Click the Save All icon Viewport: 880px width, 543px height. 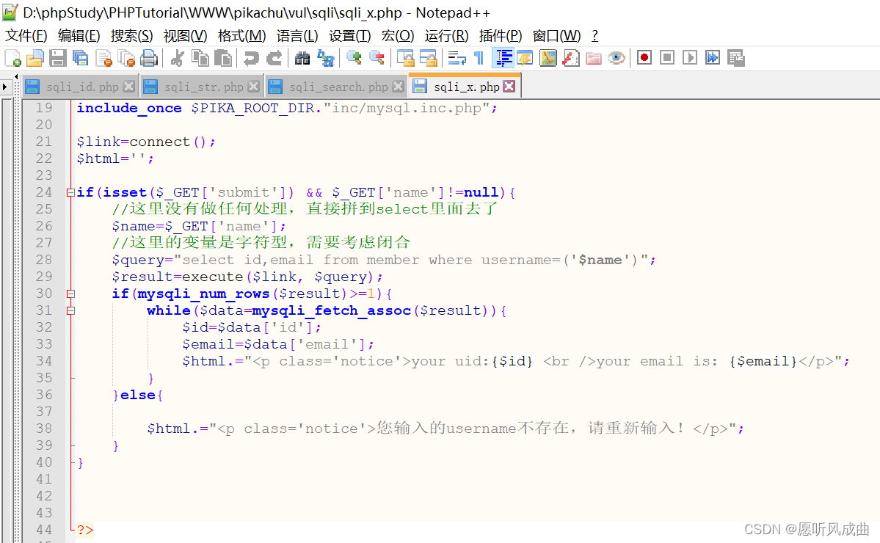click(81, 58)
